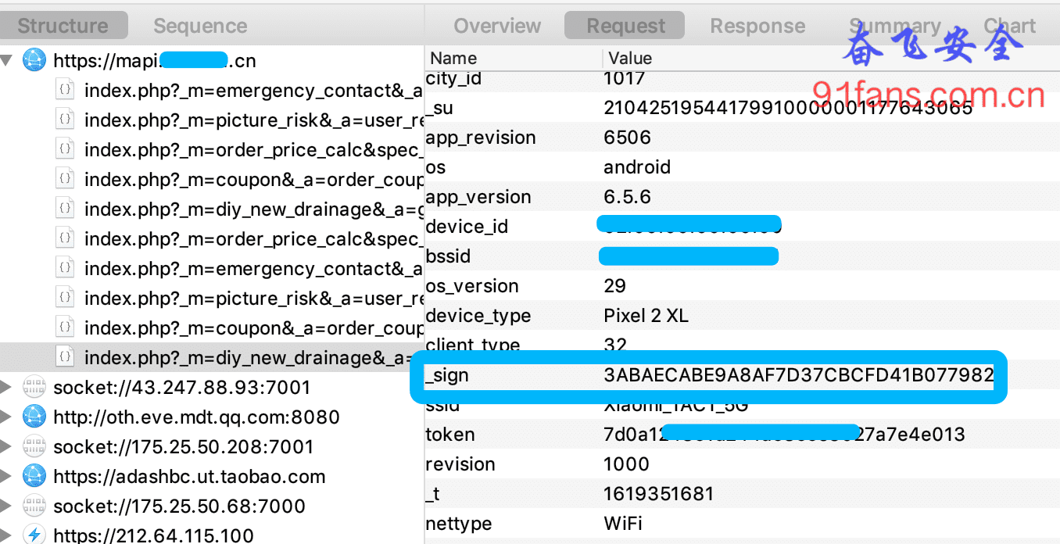The height and width of the screenshot is (544, 1060).
Task: Click the Value column header
Action: (x=630, y=58)
